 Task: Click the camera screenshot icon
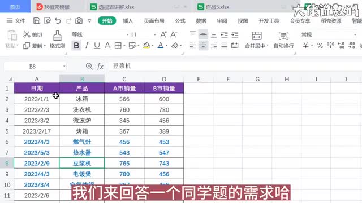tap(79, 21)
